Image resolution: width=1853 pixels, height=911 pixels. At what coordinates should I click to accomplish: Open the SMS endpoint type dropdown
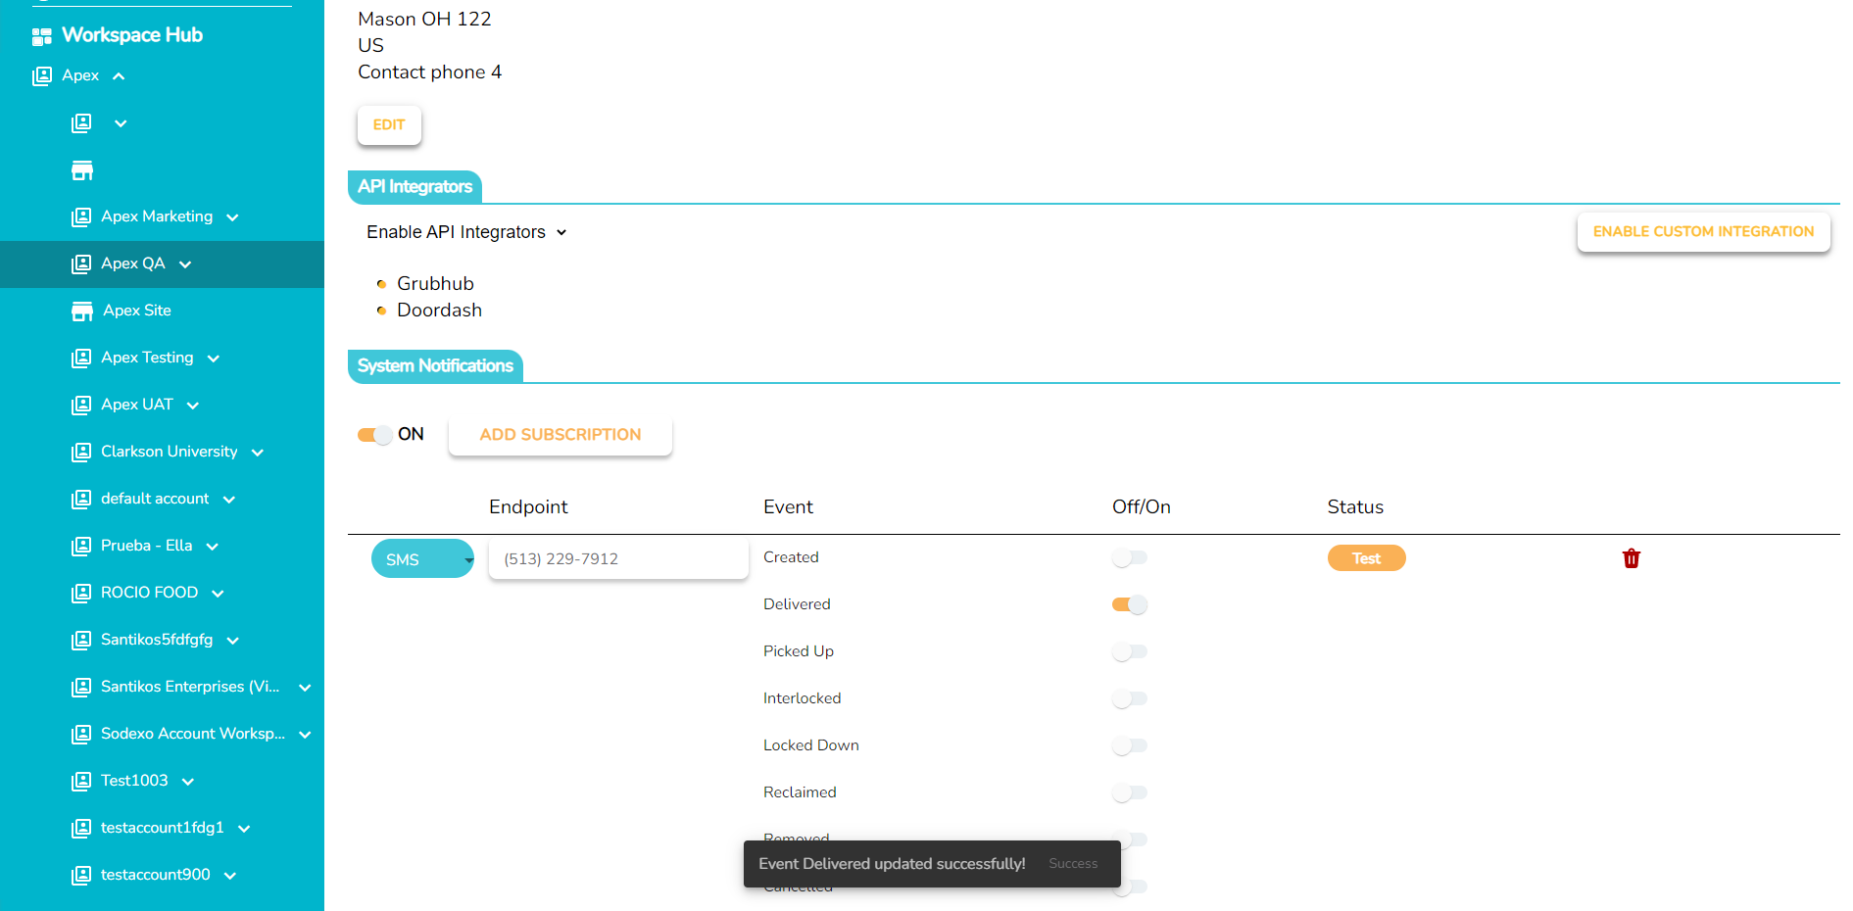[x=422, y=559]
